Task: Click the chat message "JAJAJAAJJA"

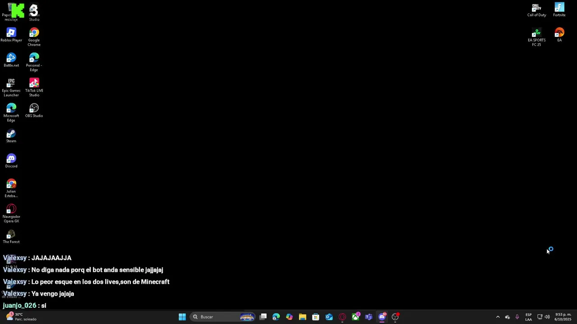Action: point(37,258)
